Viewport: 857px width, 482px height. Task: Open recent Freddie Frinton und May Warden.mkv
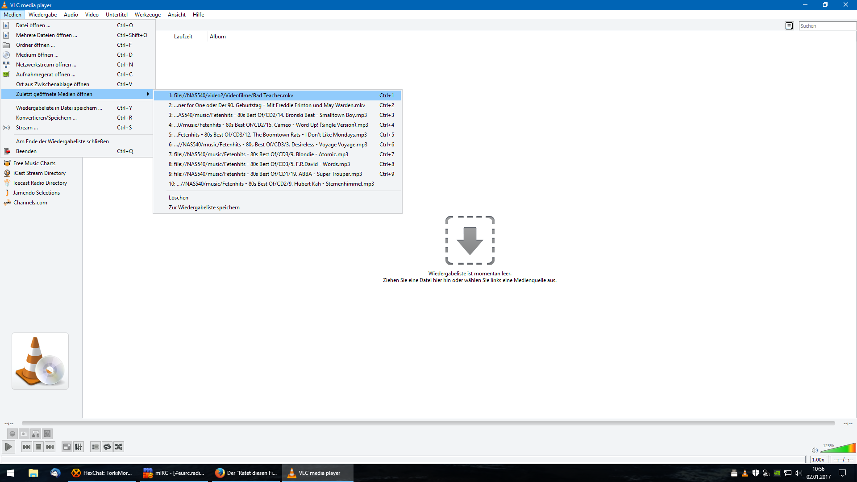277,105
